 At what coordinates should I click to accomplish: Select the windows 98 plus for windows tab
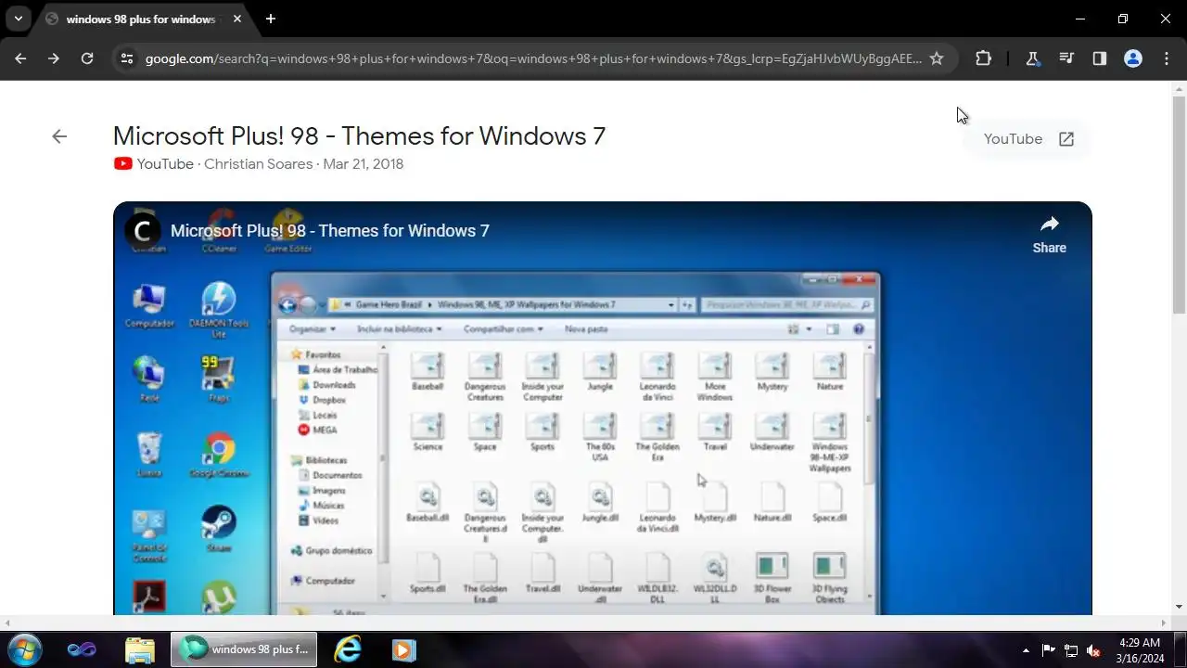[139, 19]
